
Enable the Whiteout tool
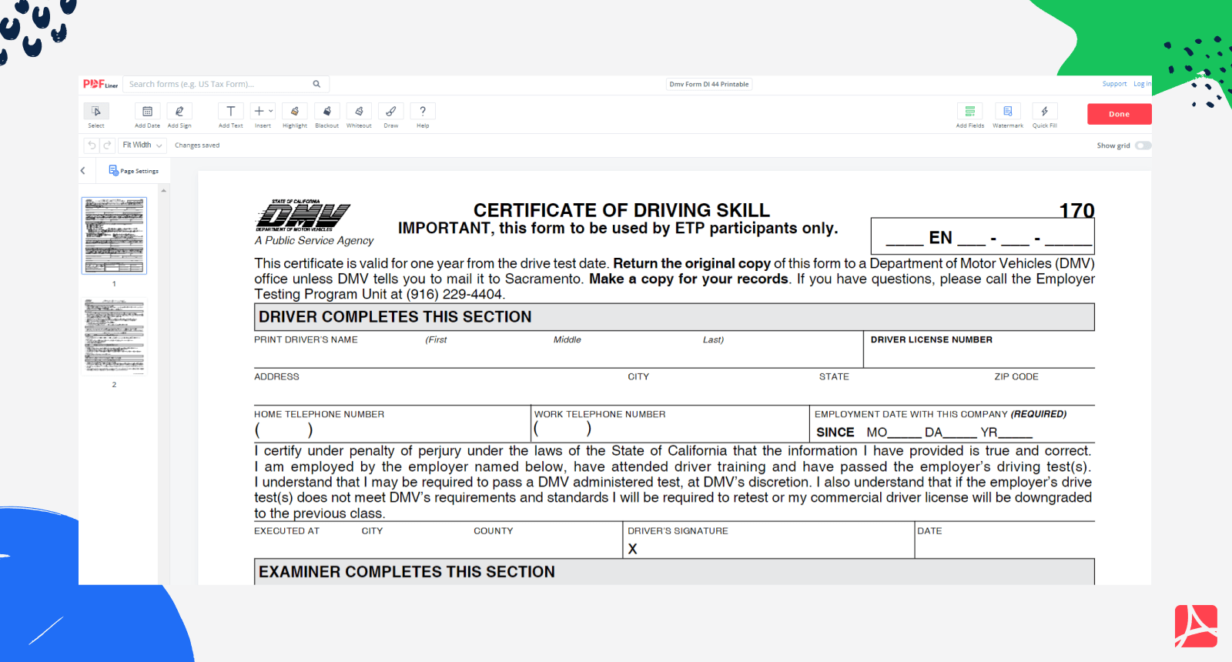click(x=359, y=112)
